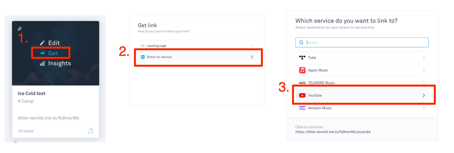Screen dimensions: 454x153
Task: Expand the Direct-to-service chevron
Action: [x=252, y=57]
